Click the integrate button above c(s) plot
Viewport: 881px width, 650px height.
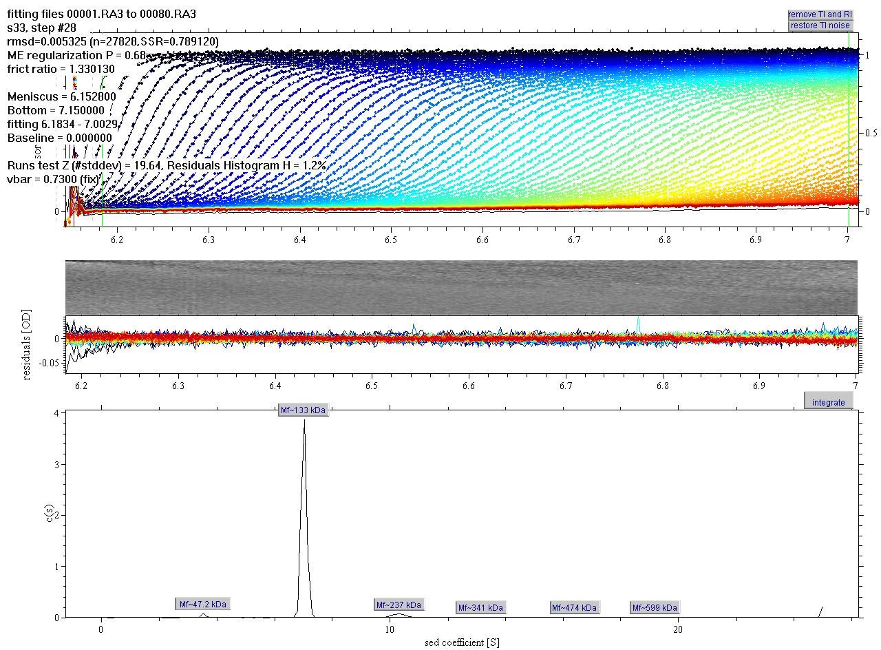coord(828,402)
